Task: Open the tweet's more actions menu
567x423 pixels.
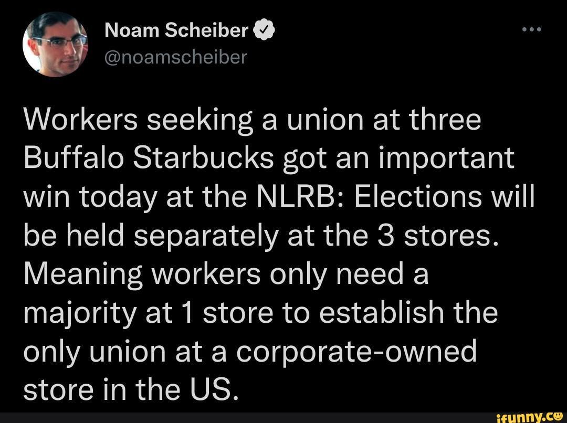Action: pyautogui.click(x=533, y=29)
